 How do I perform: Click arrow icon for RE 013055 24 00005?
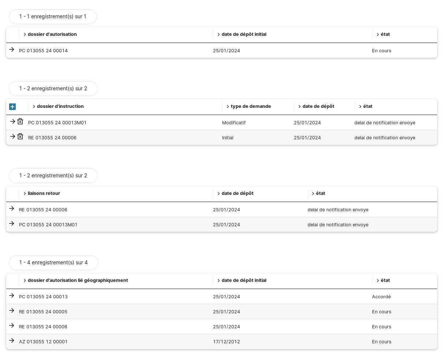12,310
